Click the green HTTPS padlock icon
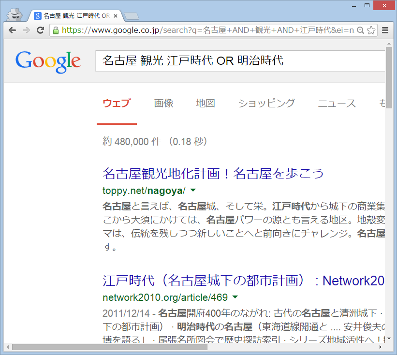The image size is (397, 355). (56, 30)
